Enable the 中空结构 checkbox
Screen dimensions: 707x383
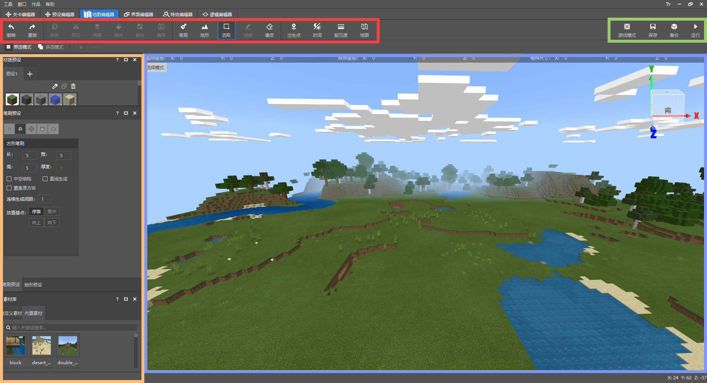(x=9, y=179)
